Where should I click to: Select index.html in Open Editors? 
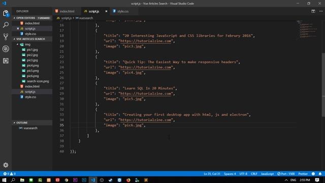point(32,23)
